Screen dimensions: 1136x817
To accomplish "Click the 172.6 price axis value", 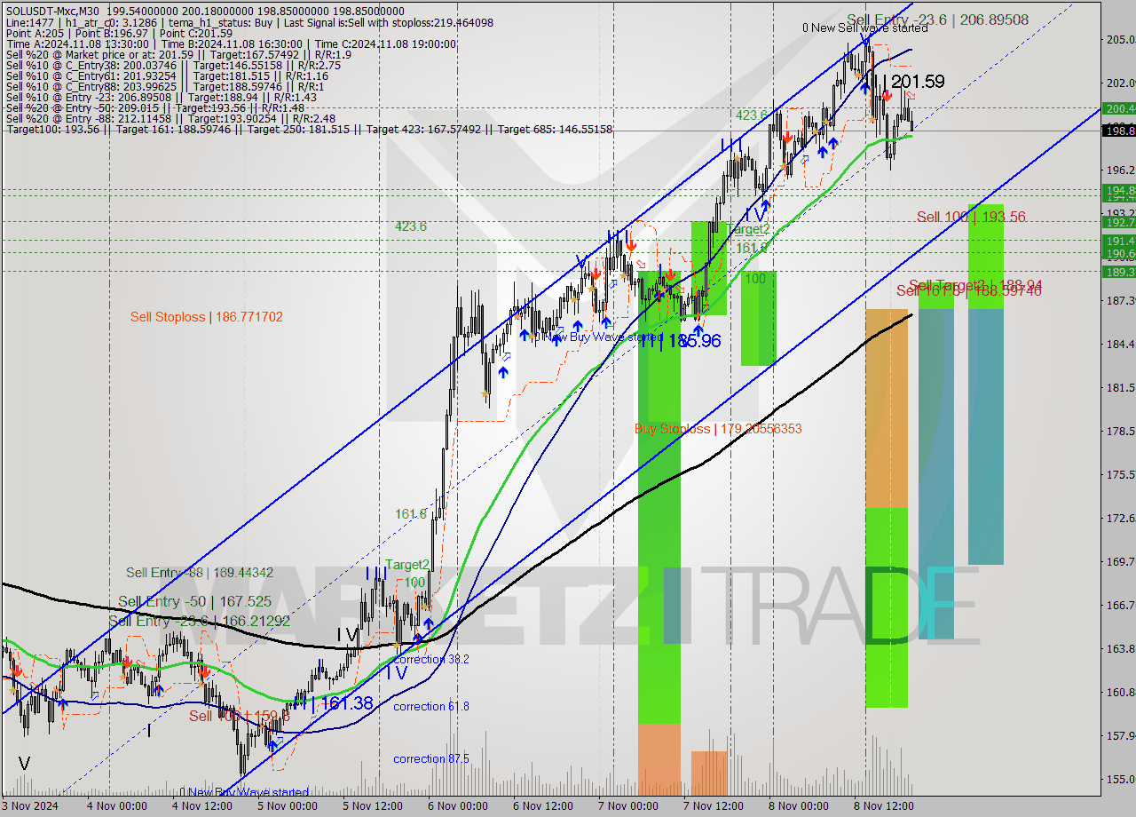I will [x=1120, y=518].
